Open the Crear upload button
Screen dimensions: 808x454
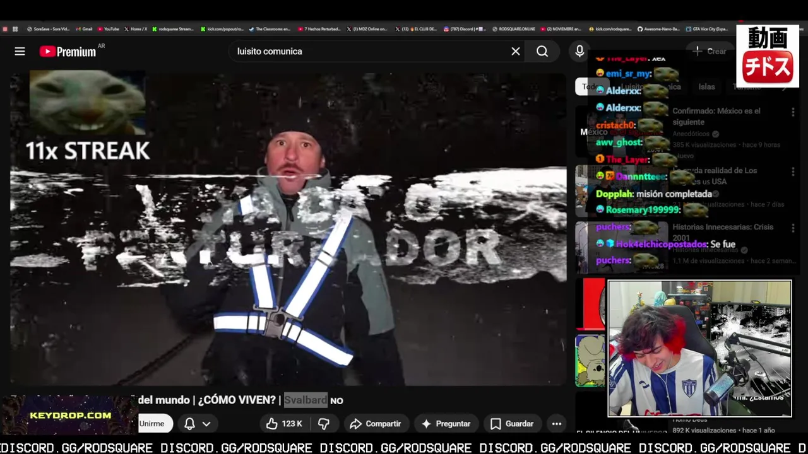710,52
